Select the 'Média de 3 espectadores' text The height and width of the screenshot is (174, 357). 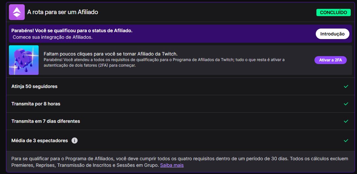point(40,141)
